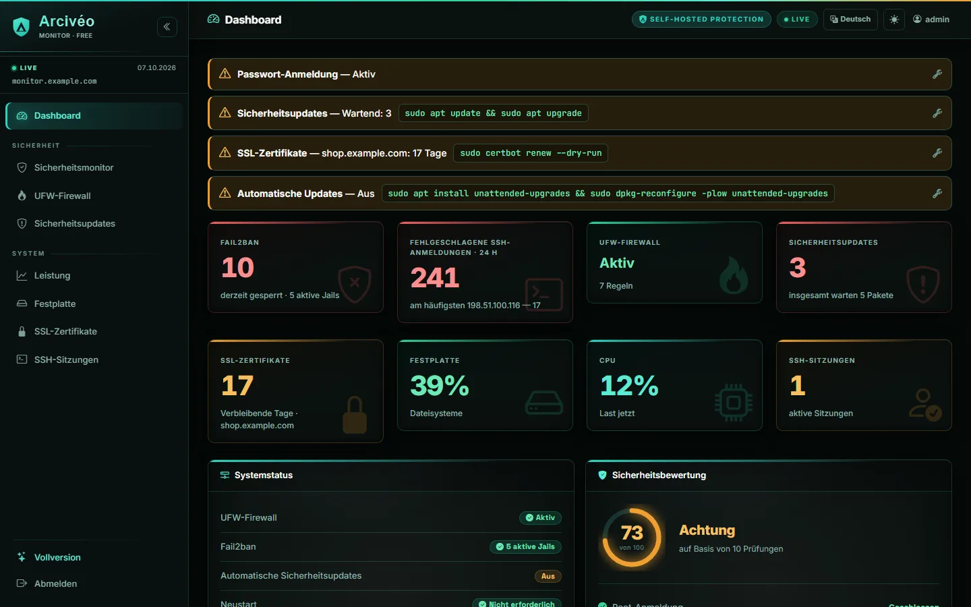This screenshot has width=971, height=607.
Task: Click the unattended-upgrades install command
Action: pos(608,194)
